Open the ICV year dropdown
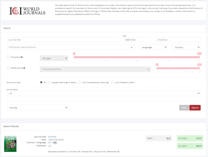This screenshot has height=157, width=208. click(54, 58)
